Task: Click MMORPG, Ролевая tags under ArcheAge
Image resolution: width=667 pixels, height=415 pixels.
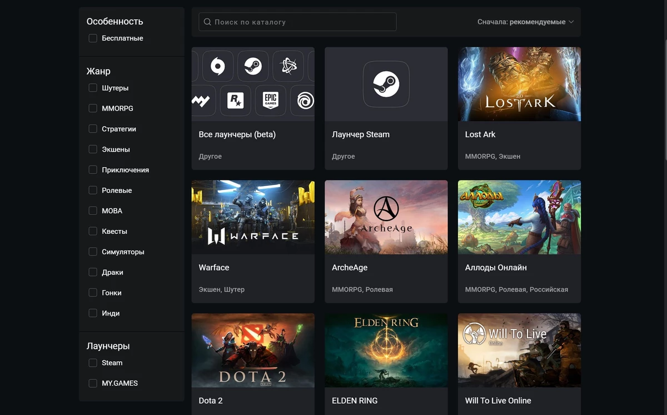Action: [x=362, y=289]
